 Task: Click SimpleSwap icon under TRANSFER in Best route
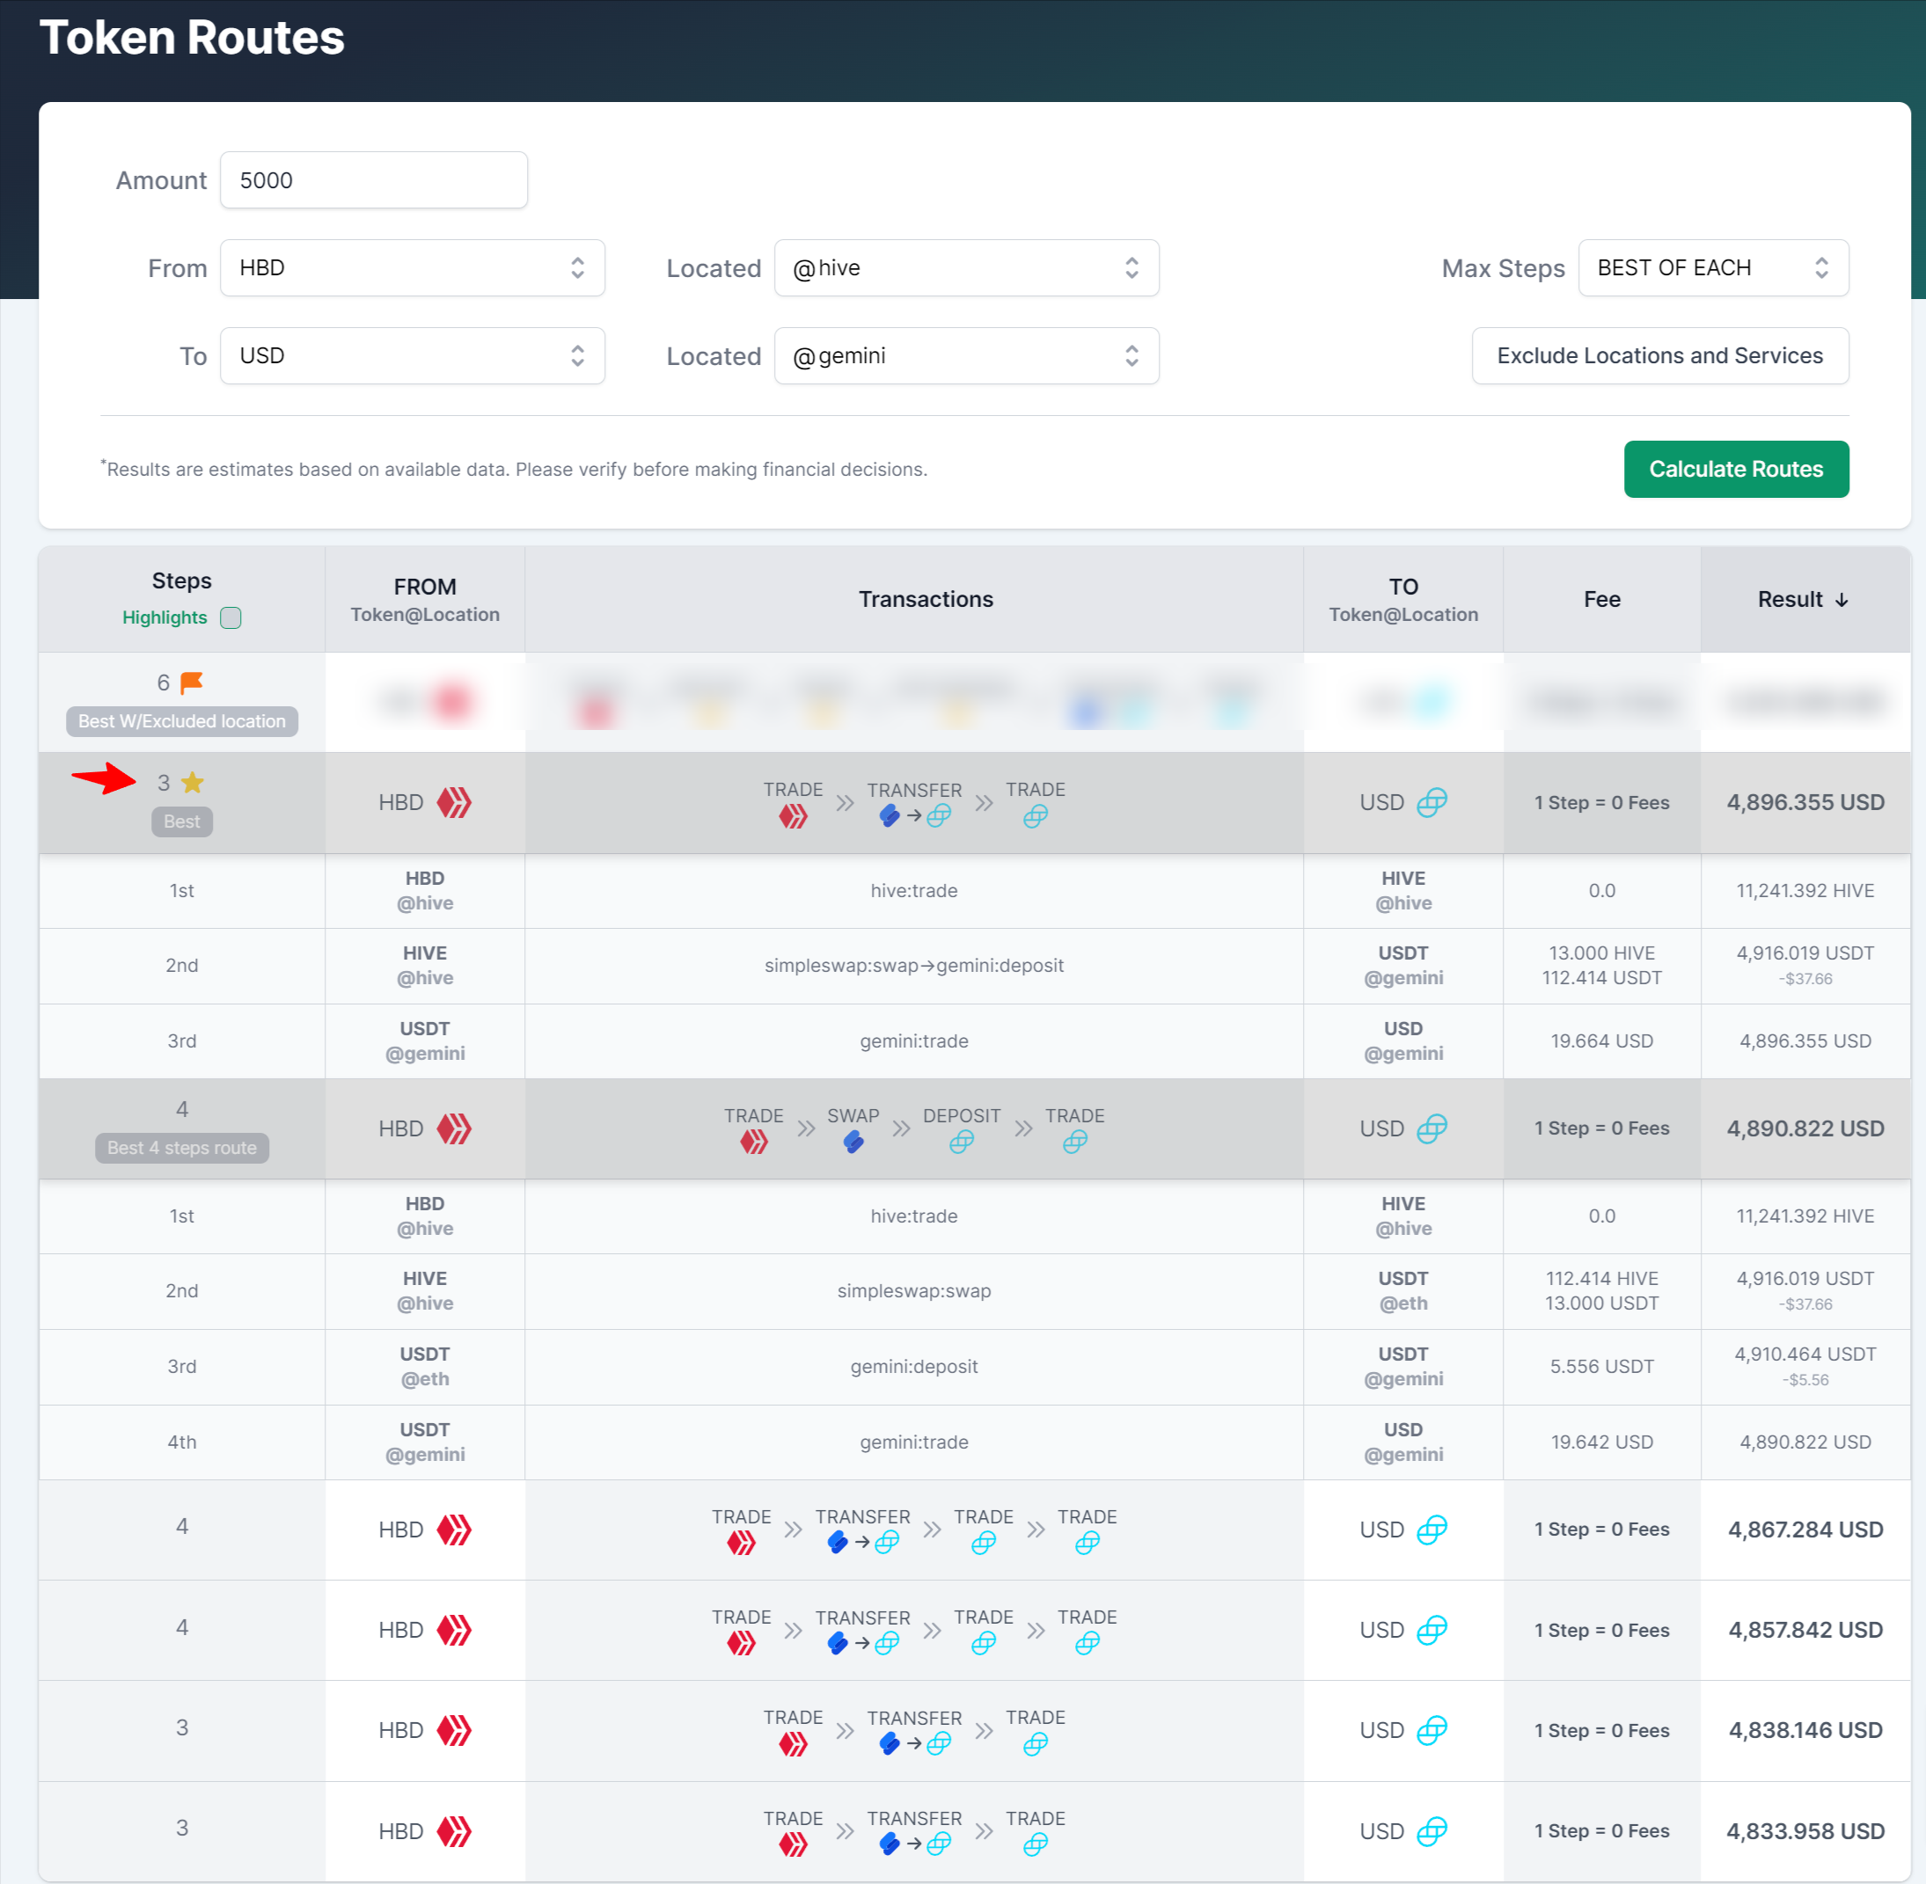pos(889,816)
